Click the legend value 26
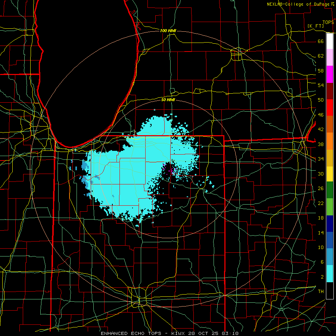 (x=321, y=189)
